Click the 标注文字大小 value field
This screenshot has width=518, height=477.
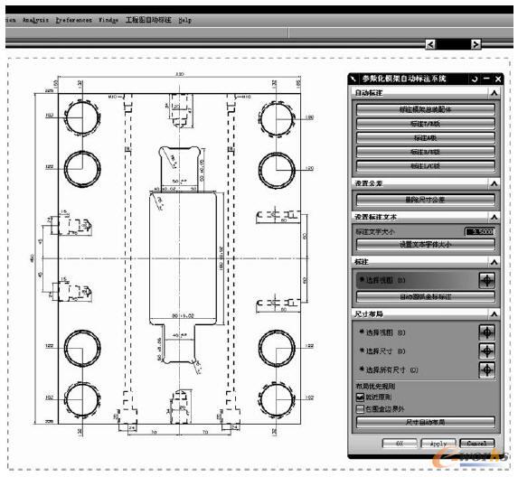(x=480, y=232)
